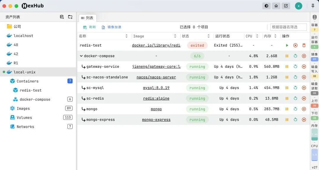Open the redis:alpine image link
The width and height of the screenshot is (319, 170).
pos(156,98)
